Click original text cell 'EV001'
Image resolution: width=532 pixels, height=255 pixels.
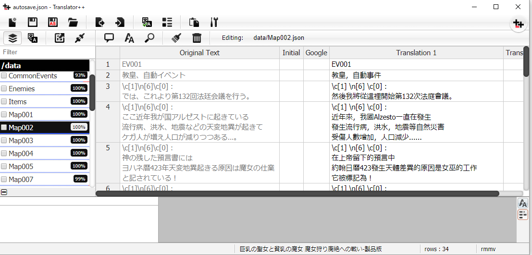point(199,64)
